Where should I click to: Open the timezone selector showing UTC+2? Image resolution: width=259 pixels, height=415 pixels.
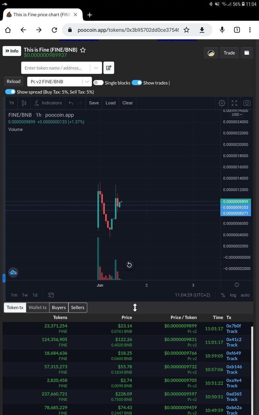[x=192, y=295]
